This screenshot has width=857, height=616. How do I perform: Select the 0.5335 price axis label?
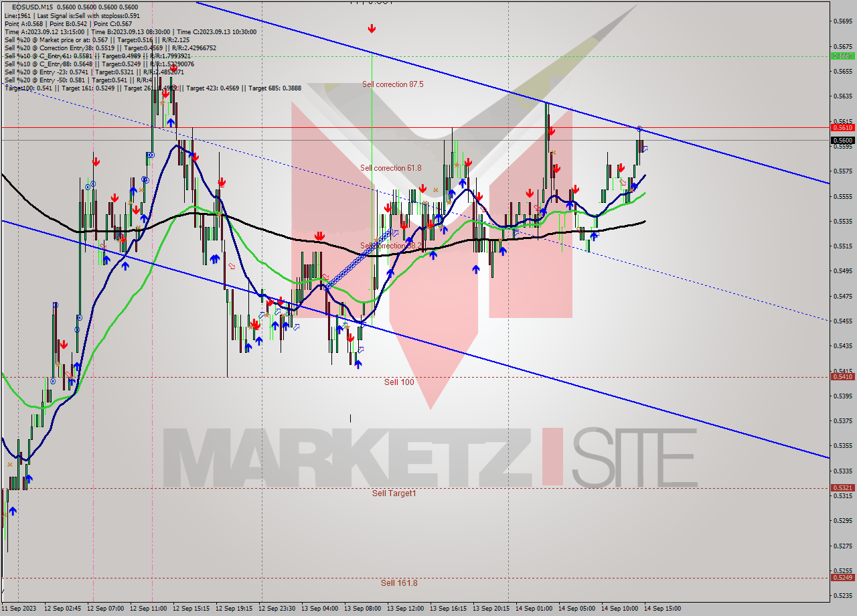842,471
